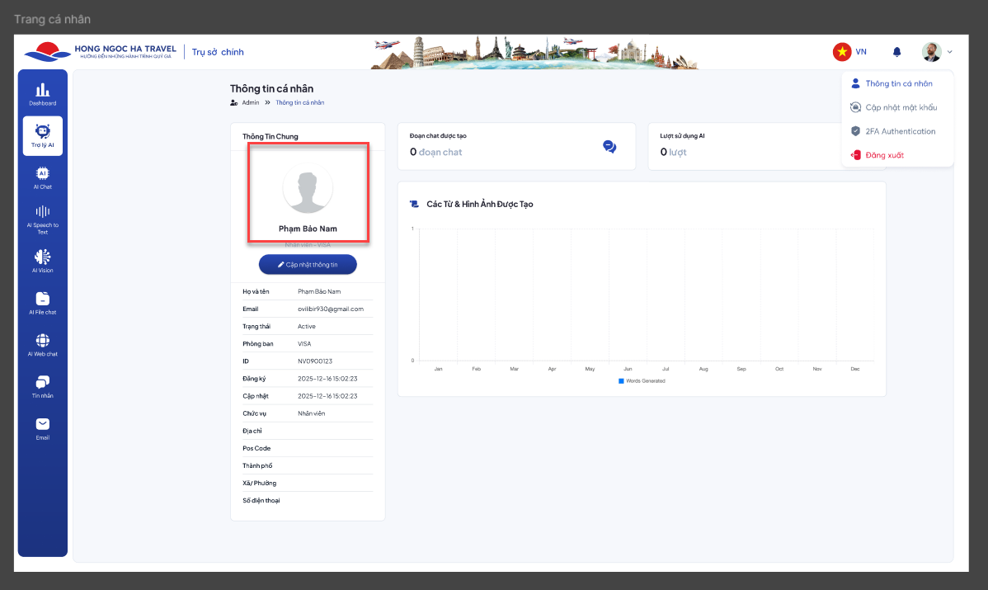
Task: Open the Dashboard sidebar icon
Action: pos(43,94)
